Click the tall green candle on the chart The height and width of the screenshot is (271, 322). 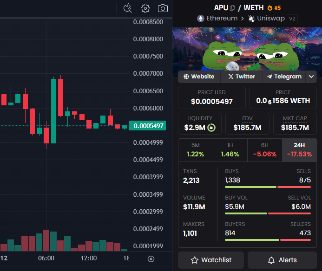pos(53,111)
